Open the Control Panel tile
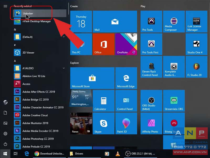This screenshot has height=158, width=210. pyautogui.click(x=126, y=101)
